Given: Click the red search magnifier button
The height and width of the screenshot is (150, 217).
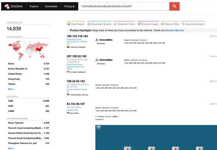Looking at the screenshot, I should (x=174, y=6).
